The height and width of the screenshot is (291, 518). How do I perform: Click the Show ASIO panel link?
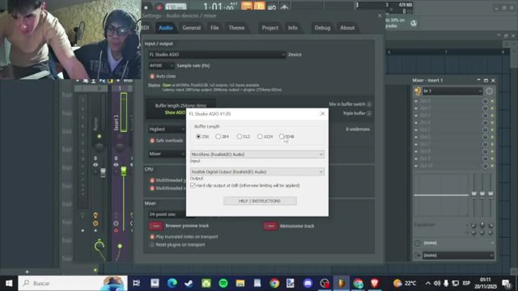point(175,113)
